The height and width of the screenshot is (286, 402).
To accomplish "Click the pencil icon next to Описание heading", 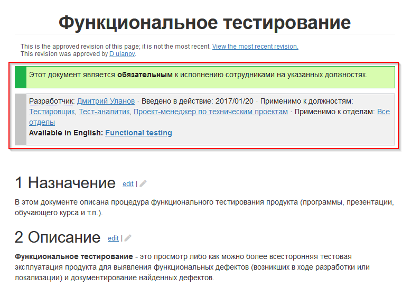I will 128,238.
